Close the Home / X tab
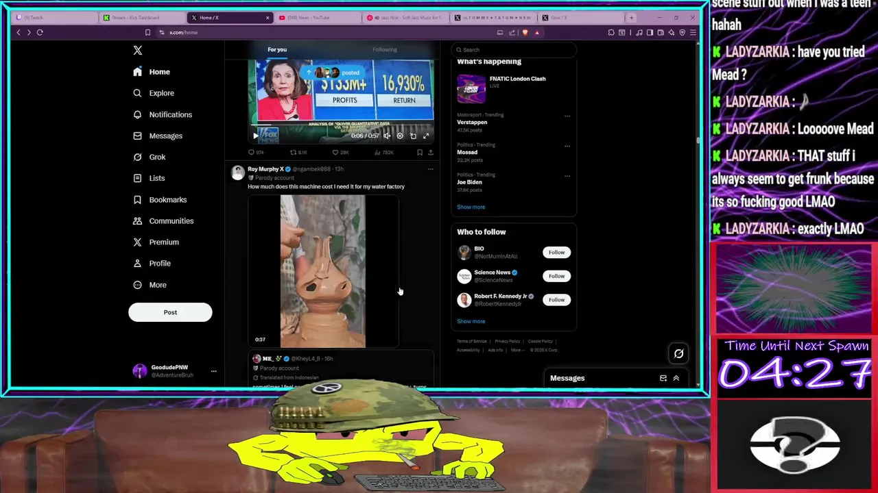The width and height of the screenshot is (878, 493). 268,17
